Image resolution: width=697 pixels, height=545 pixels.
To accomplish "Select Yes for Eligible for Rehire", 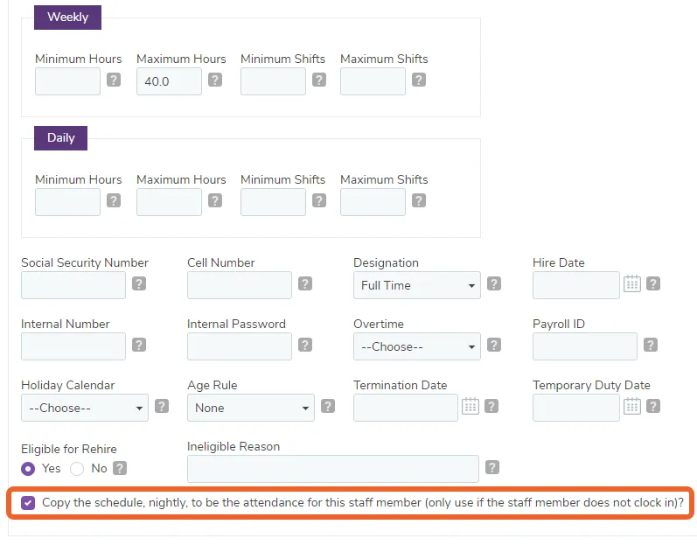I will click(28, 469).
